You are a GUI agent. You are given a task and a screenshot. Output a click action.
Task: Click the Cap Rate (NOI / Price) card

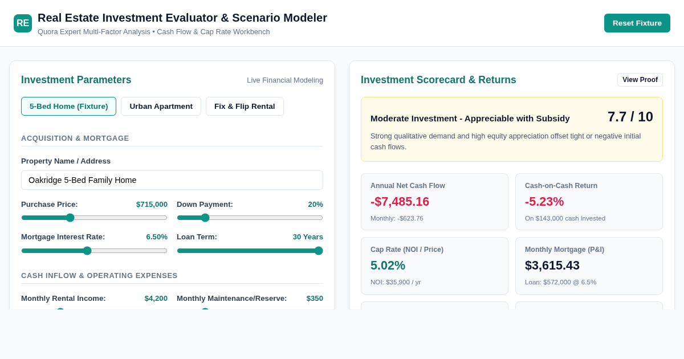click(x=434, y=266)
